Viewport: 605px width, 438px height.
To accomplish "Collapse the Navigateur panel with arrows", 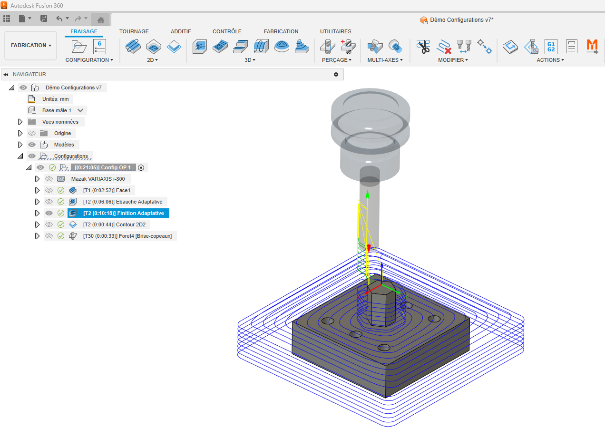I will click(x=6, y=75).
